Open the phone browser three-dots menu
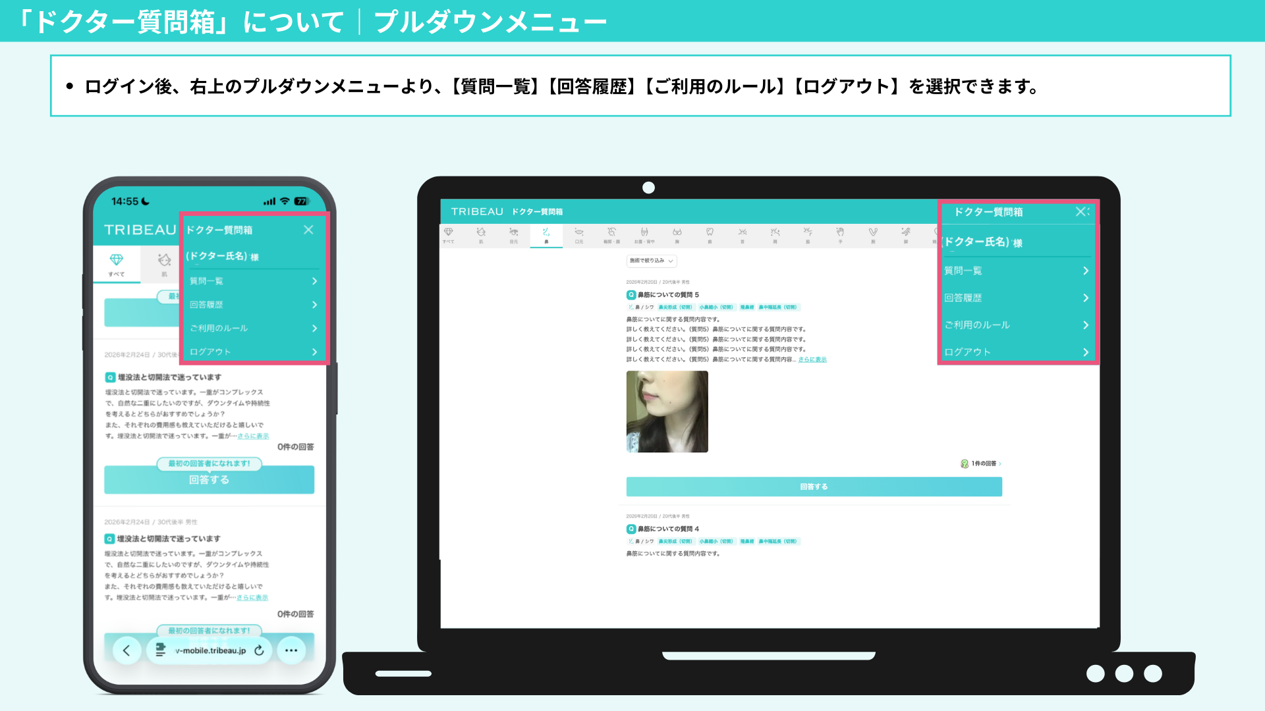Screen dimensions: 1265x711 [x=291, y=650]
